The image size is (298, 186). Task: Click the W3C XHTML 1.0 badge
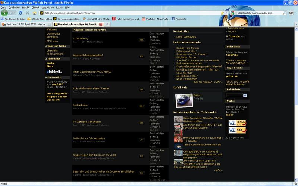[237, 123]
